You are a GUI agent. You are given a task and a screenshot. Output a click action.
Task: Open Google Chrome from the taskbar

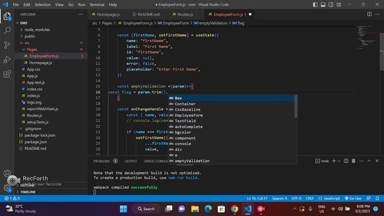coord(235,209)
